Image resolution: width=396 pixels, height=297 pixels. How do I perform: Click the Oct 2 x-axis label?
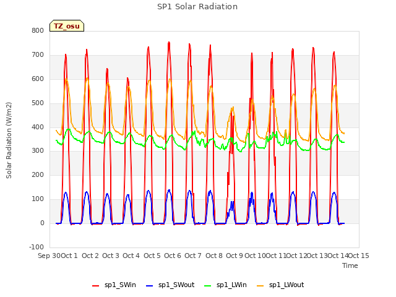(90, 256)
